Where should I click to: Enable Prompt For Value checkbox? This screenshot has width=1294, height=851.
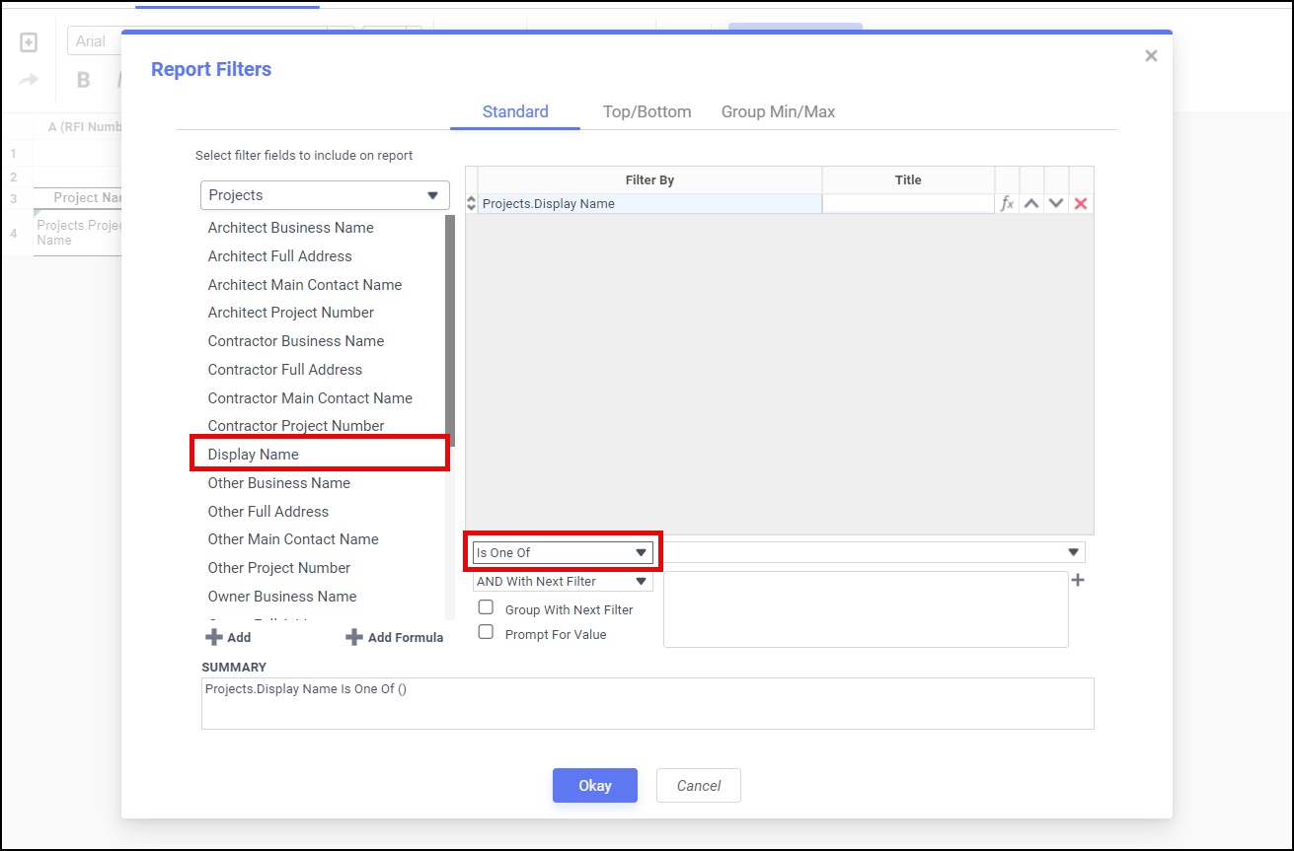[486, 632]
